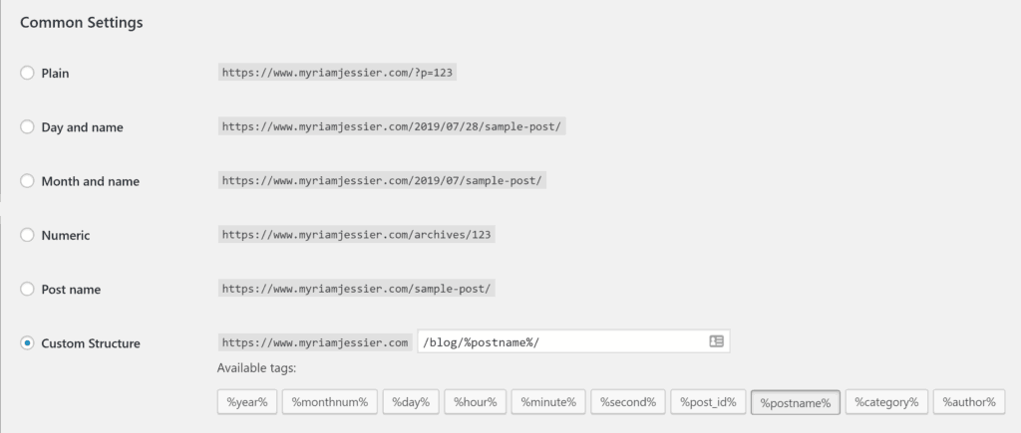Add the %monthnum% tag button
Viewport: 1021px width, 433px height.
(x=329, y=402)
